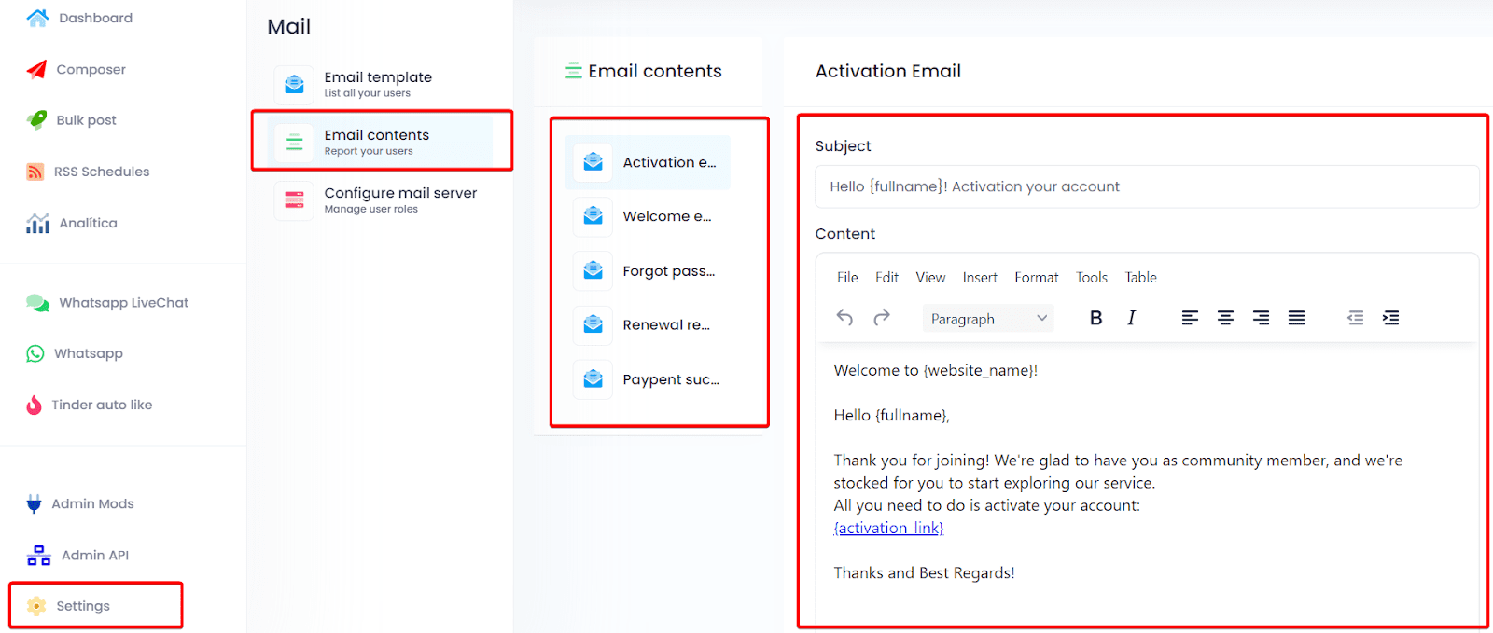Increase indent of paragraph
1493x633 pixels.
(x=1390, y=318)
